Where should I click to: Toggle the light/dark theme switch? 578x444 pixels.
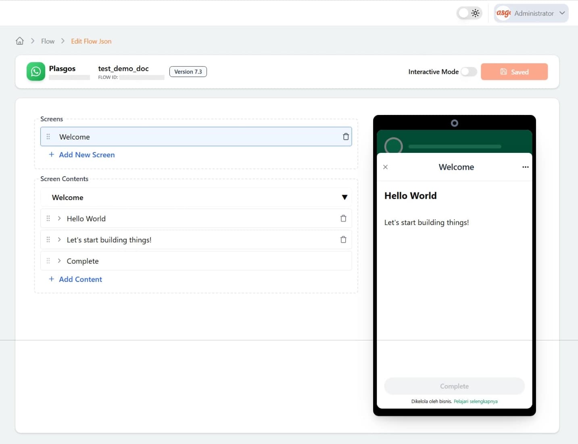coord(469,13)
